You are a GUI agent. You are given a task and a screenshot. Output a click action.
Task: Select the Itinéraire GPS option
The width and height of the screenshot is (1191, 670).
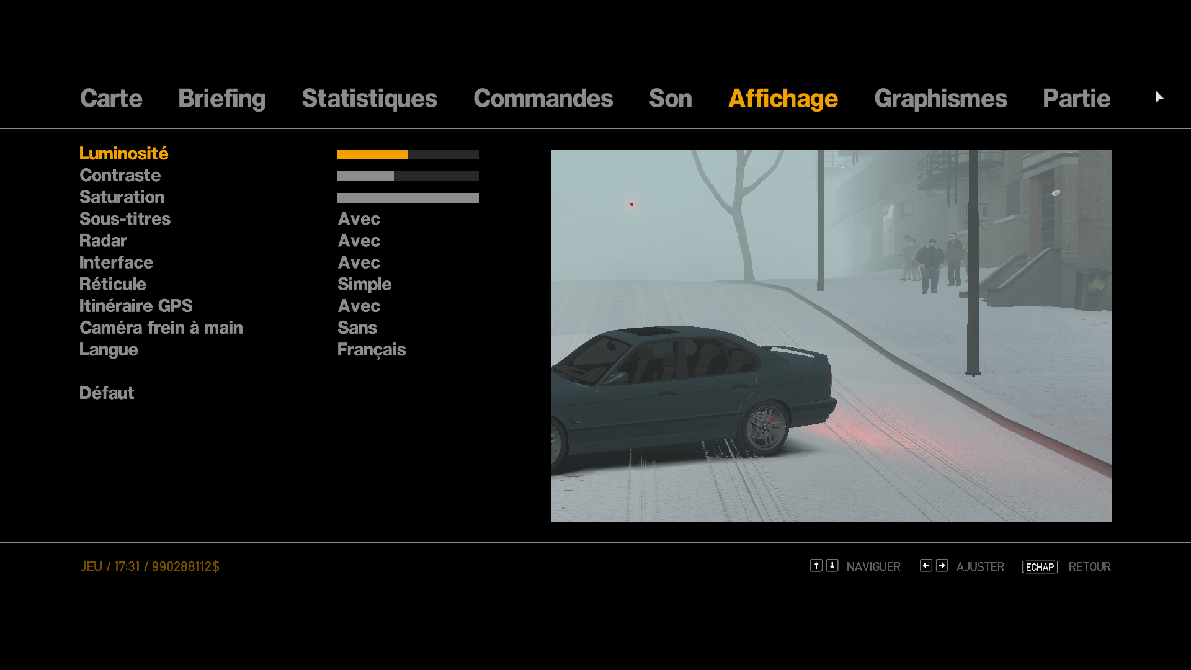[x=136, y=306]
